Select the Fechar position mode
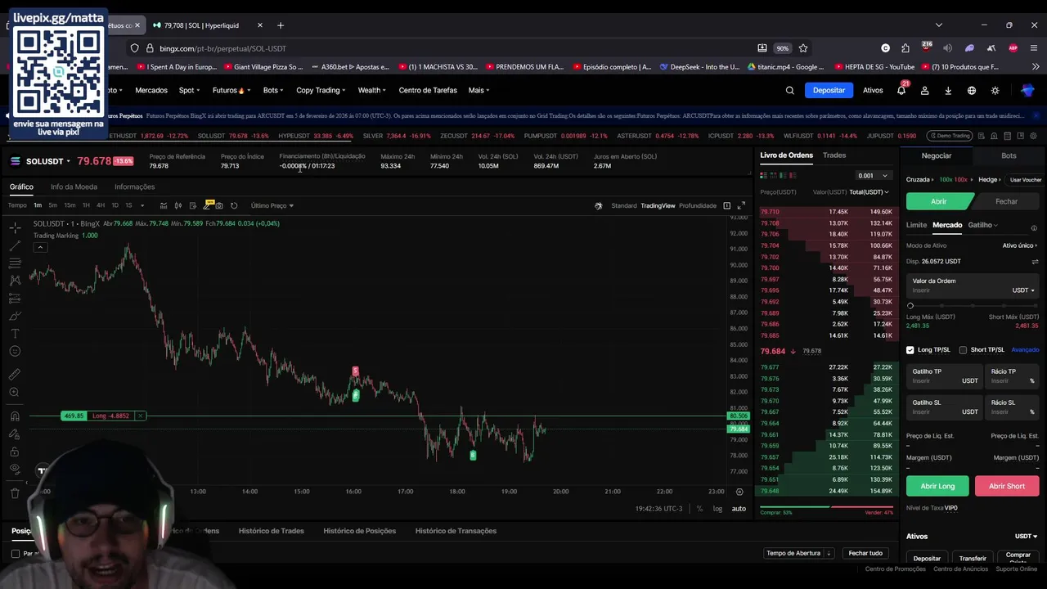 point(1006,201)
